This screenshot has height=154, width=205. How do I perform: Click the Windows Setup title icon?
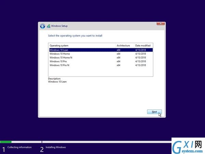[x=49, y=26]
